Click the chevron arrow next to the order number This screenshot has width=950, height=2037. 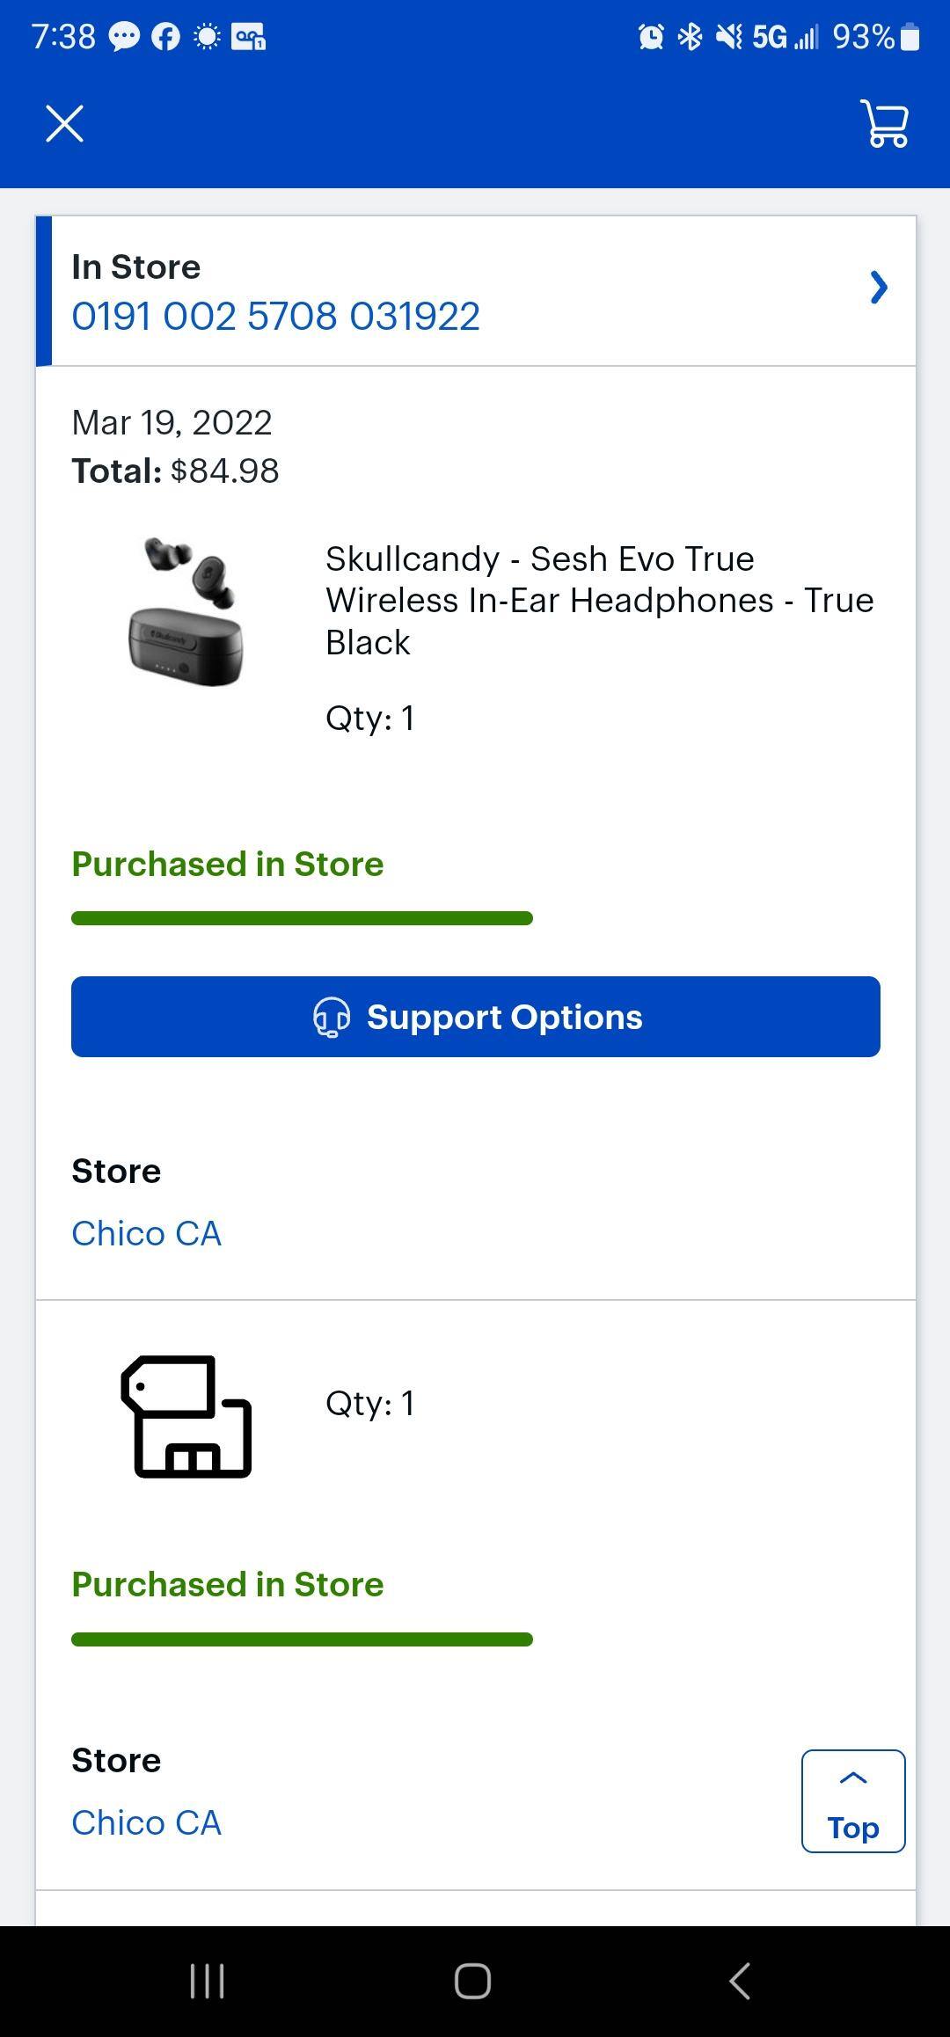click(x=879, y=288)
